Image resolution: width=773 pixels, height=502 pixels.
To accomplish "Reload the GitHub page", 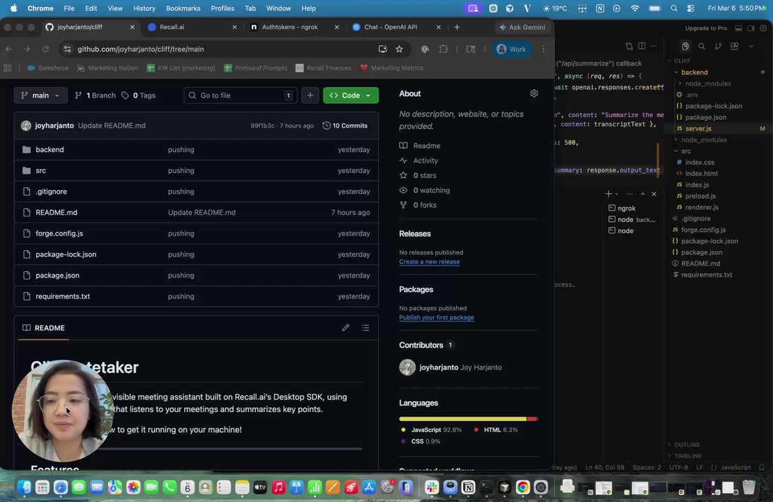I will pos(45,50).
